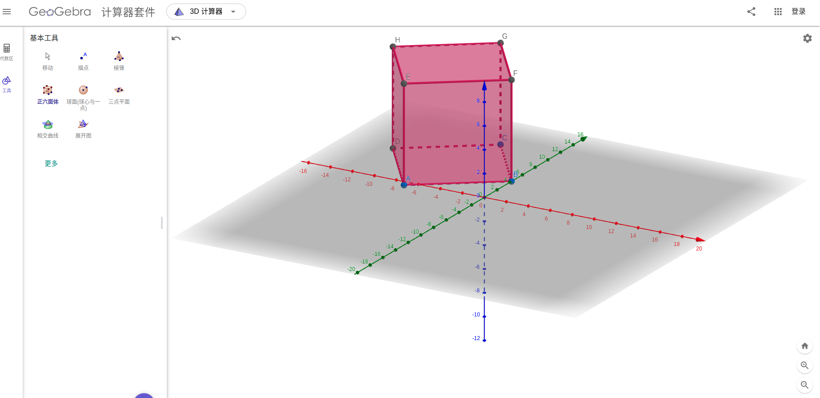Click the GeoGebra logo text

[x=60, y=12]
